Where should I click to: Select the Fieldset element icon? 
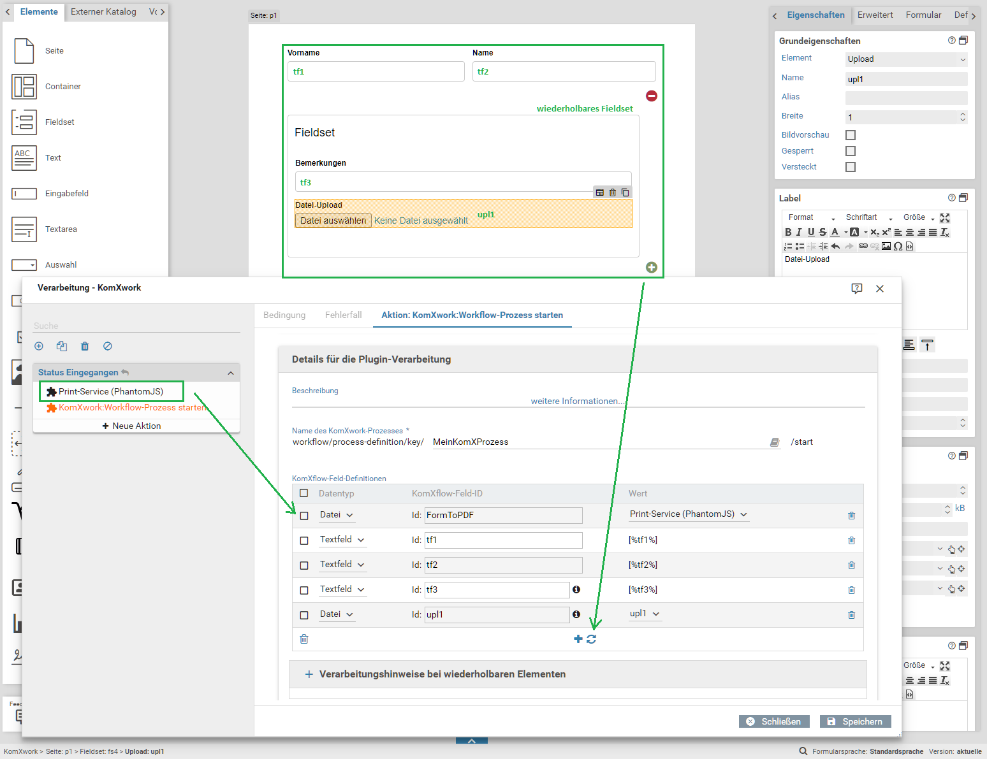pos(24,122)
